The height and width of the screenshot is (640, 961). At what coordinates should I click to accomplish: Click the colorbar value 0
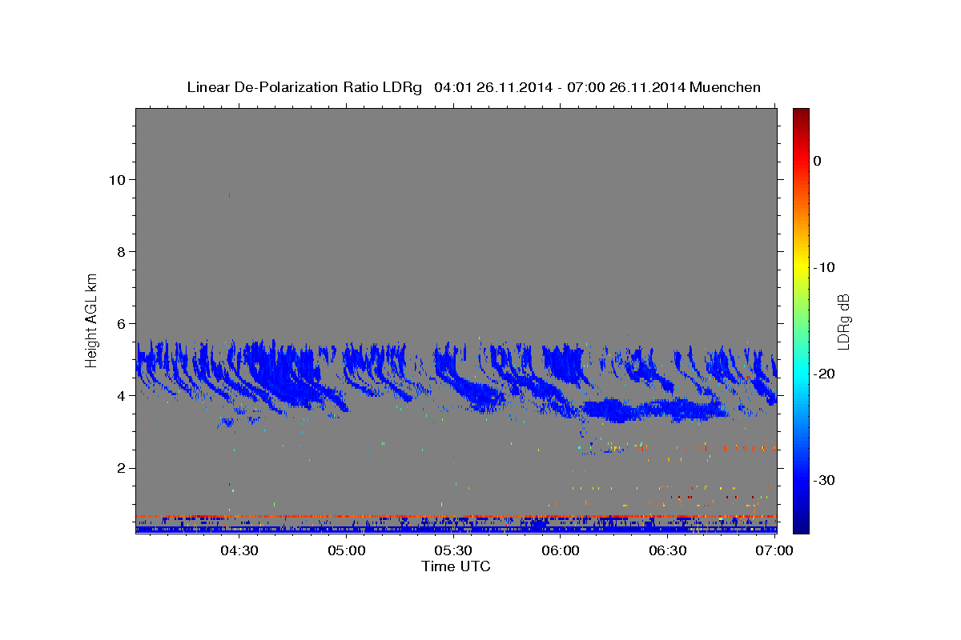coord(818,161)
